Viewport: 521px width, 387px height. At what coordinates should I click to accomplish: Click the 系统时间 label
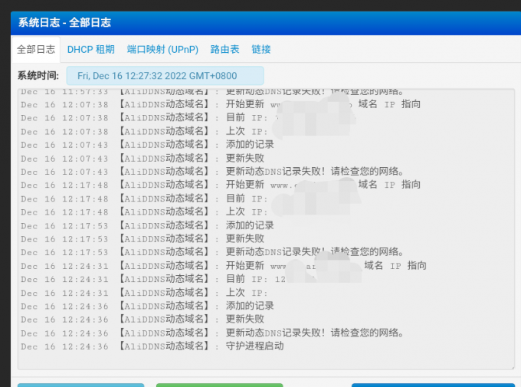point(38,76)
